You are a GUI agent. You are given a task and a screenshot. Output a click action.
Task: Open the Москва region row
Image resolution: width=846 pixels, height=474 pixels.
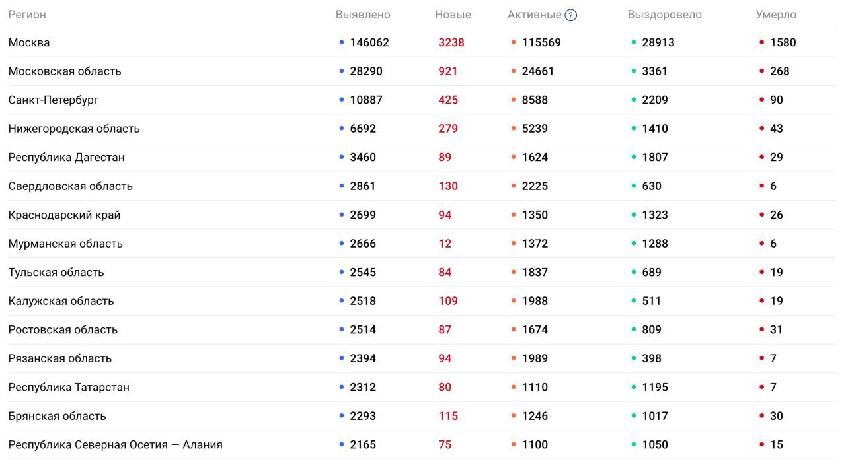point(29,42)
